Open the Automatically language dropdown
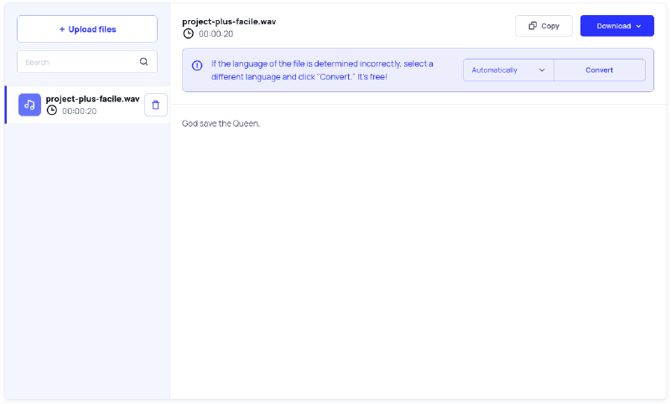 pos(507,70)
